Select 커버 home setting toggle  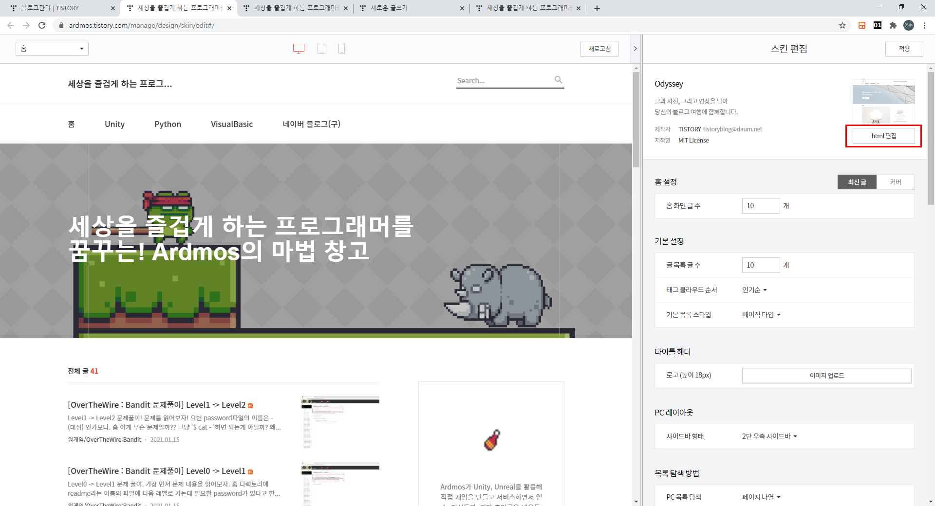pyautogui.click(x=896, y=182)
